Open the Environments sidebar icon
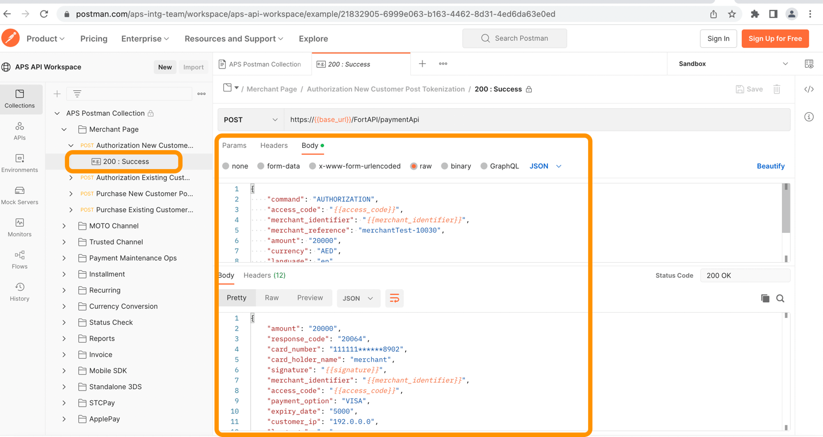 point(20,163)
